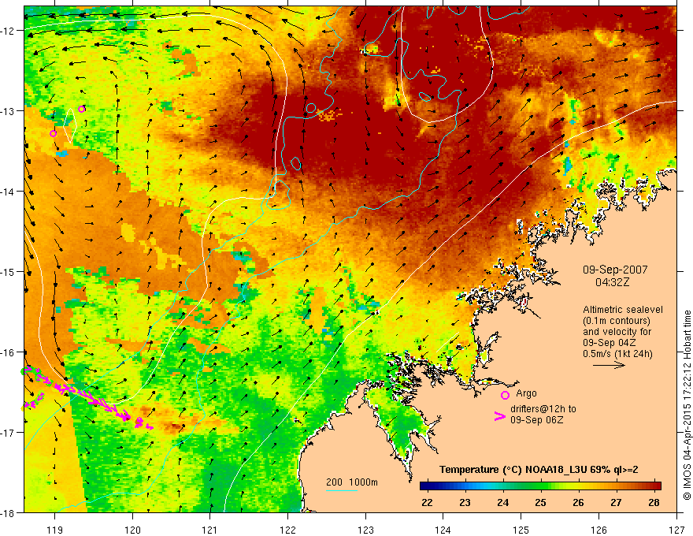
Task: Click longitude axis label 122
Action: click(287, 530)
